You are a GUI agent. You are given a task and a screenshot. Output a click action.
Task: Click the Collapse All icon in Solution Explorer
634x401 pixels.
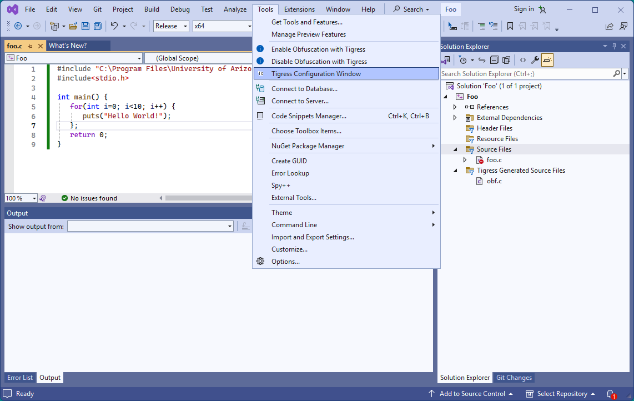(x=494, y=60)
